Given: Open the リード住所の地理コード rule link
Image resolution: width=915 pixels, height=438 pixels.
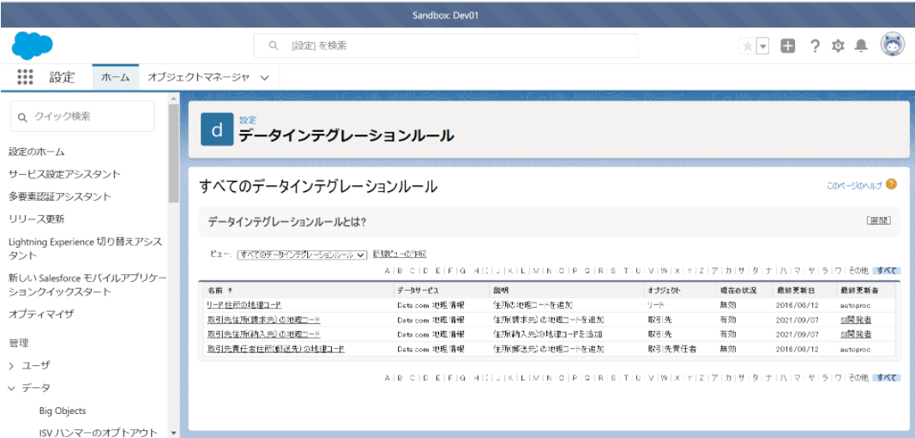Looking at the screenshot, I should point(244,305).
